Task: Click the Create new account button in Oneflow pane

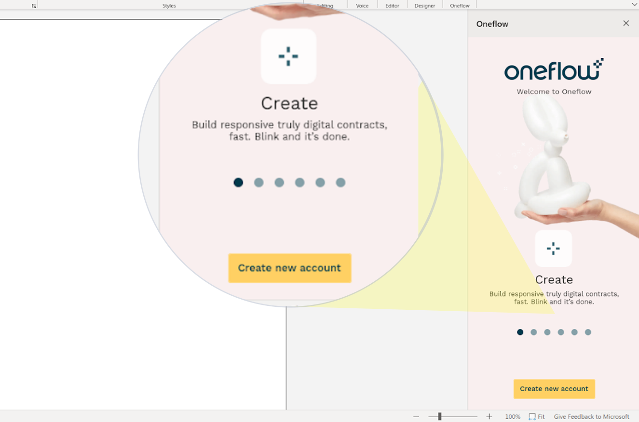Action: 554,389
